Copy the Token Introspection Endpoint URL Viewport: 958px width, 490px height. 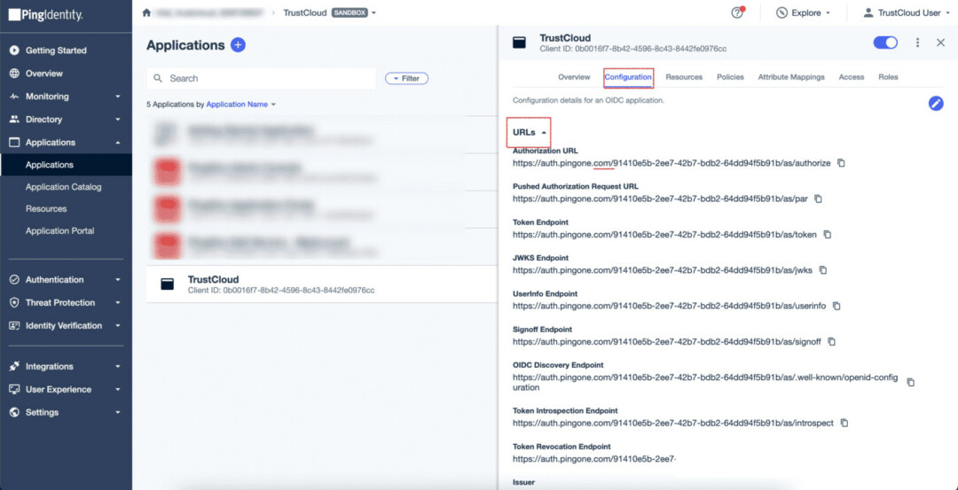tap(844, 423)
